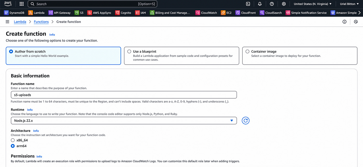Choose the x86_64 architecture

coord(13,140)
